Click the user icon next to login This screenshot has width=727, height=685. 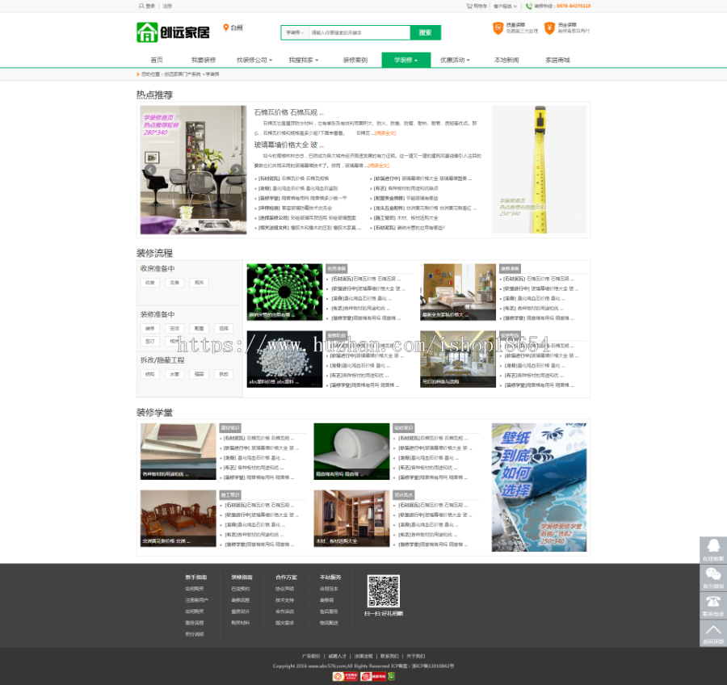pos(141,6)
